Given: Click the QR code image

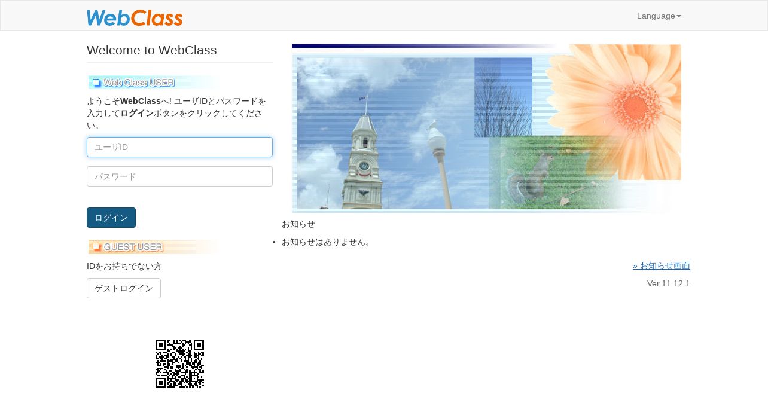Looking at the screenshot, I should (x=179, y=364).
